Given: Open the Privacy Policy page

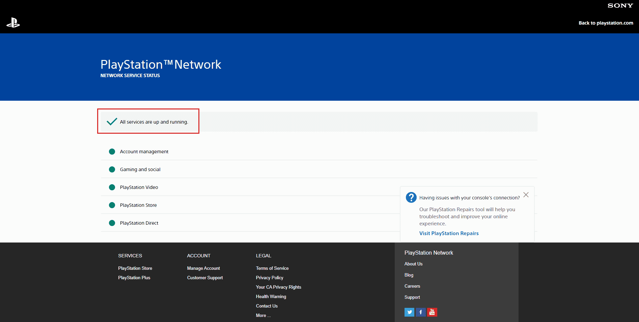Looking at the screenshot, I should [x=269, y=278].
